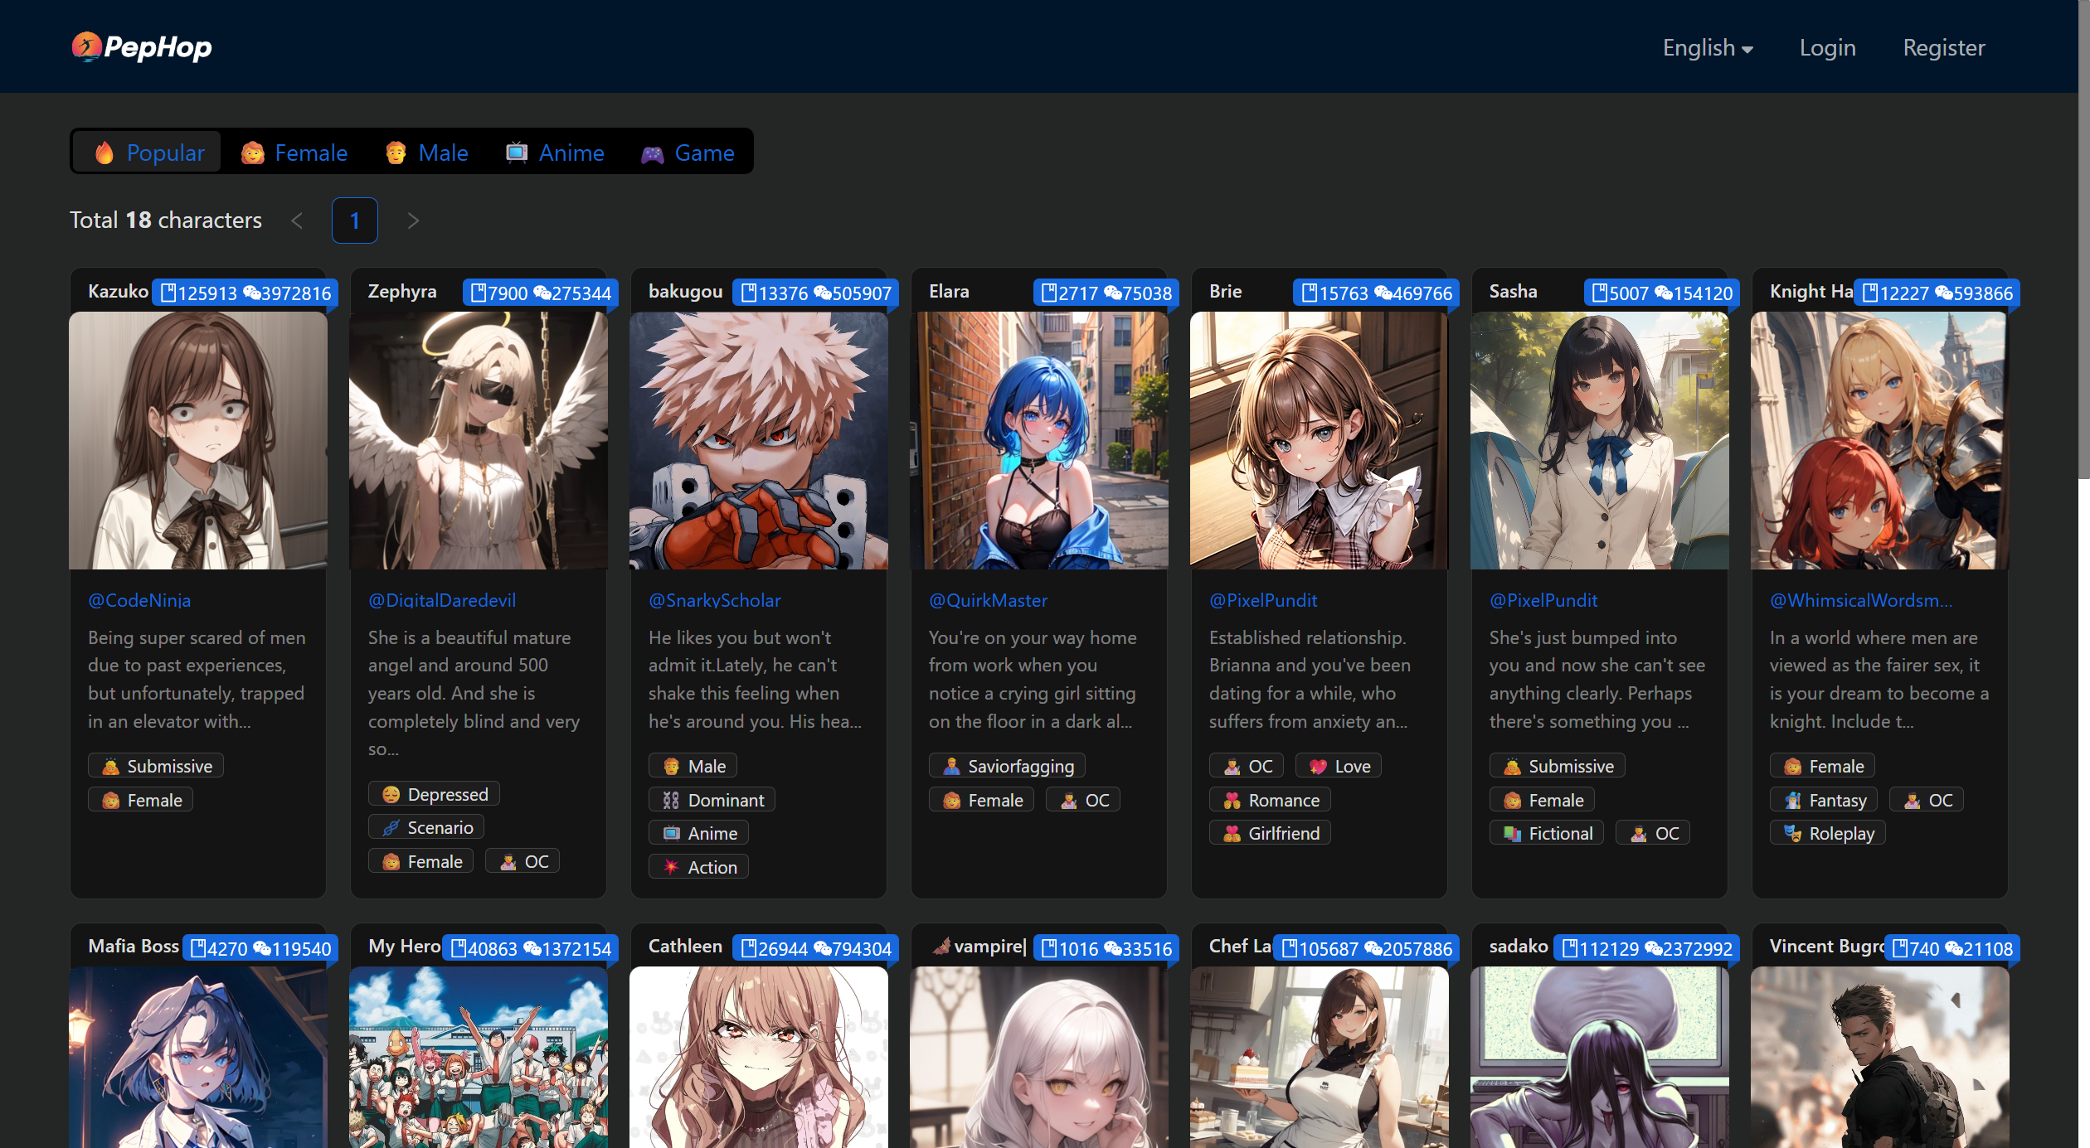Select the Popular tab
The image size is (2090, 1148).
[146, 152]
